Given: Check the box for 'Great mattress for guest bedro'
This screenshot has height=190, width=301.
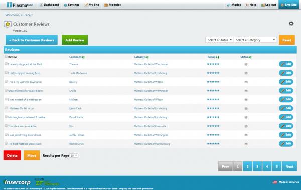Looking at the screenshot, I should [6, 90].
